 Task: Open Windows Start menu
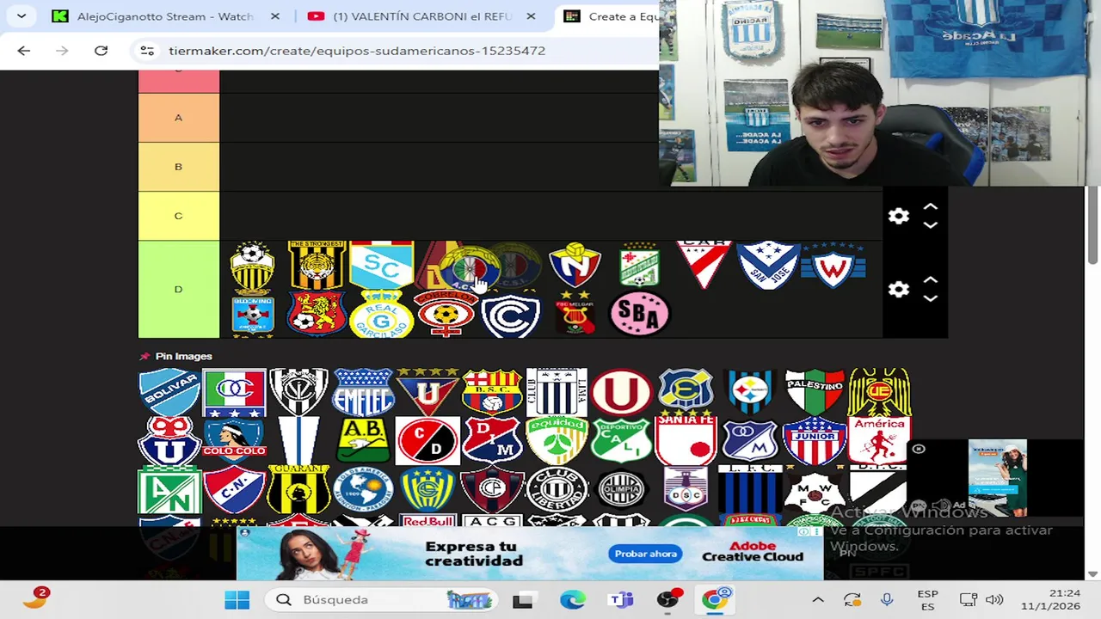[237, 600]
